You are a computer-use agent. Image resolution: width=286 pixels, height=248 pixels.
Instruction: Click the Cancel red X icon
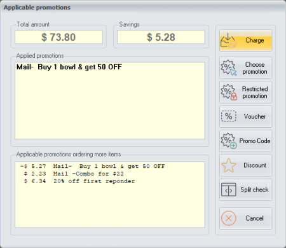point(229,218)
